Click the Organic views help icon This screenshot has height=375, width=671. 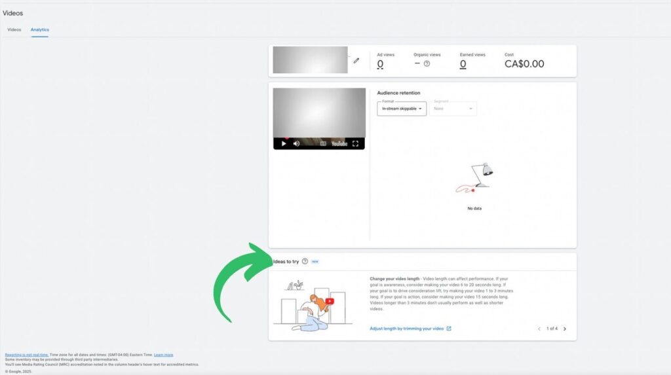tap(427, 63)
